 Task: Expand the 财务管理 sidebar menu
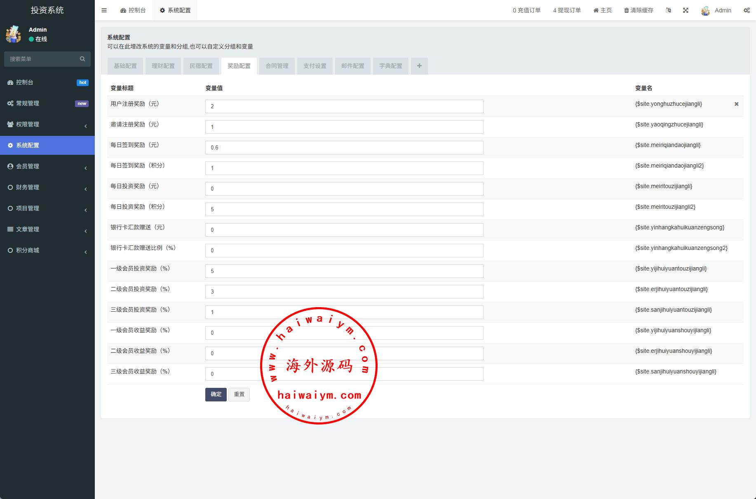(x=47, y=187)
